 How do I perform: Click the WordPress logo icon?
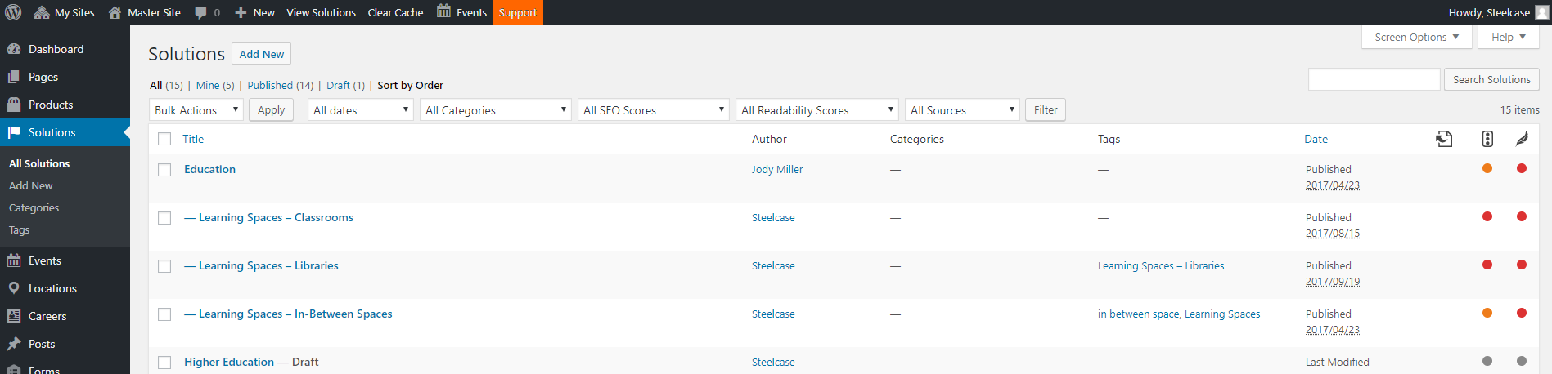14,12
